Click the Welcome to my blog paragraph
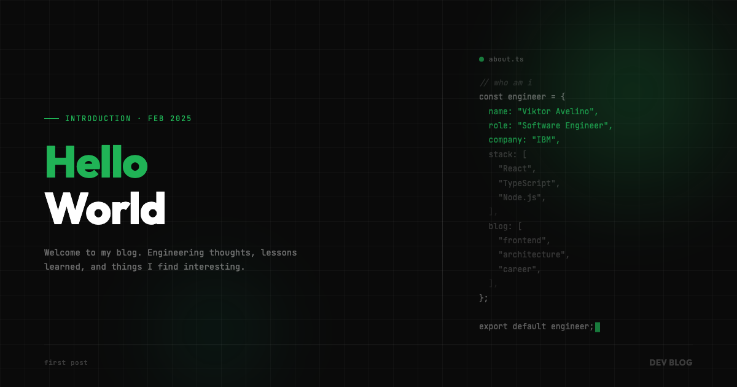This screenshot has width=737, height=387. (x=170, y=260)
